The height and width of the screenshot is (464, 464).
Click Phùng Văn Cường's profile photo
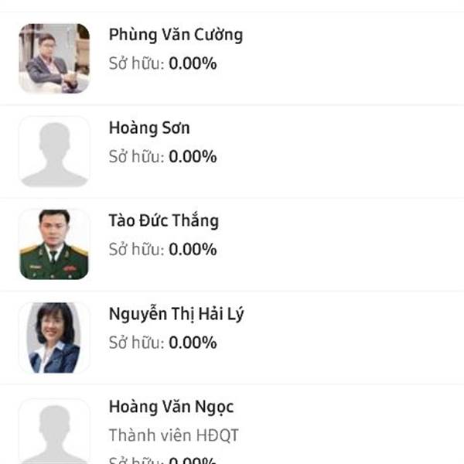point(54,58)
